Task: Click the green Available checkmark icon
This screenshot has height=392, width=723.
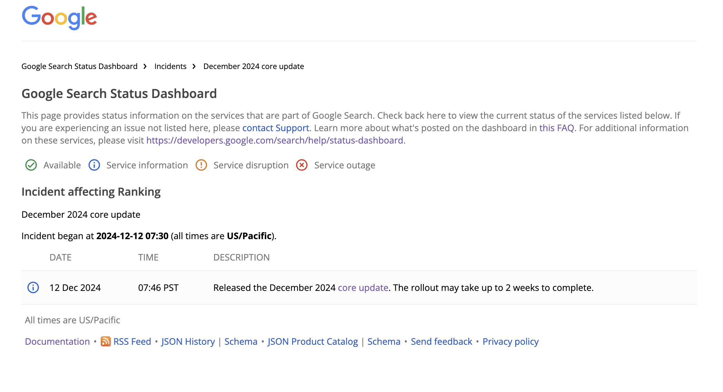Action: tap(31, 165)
